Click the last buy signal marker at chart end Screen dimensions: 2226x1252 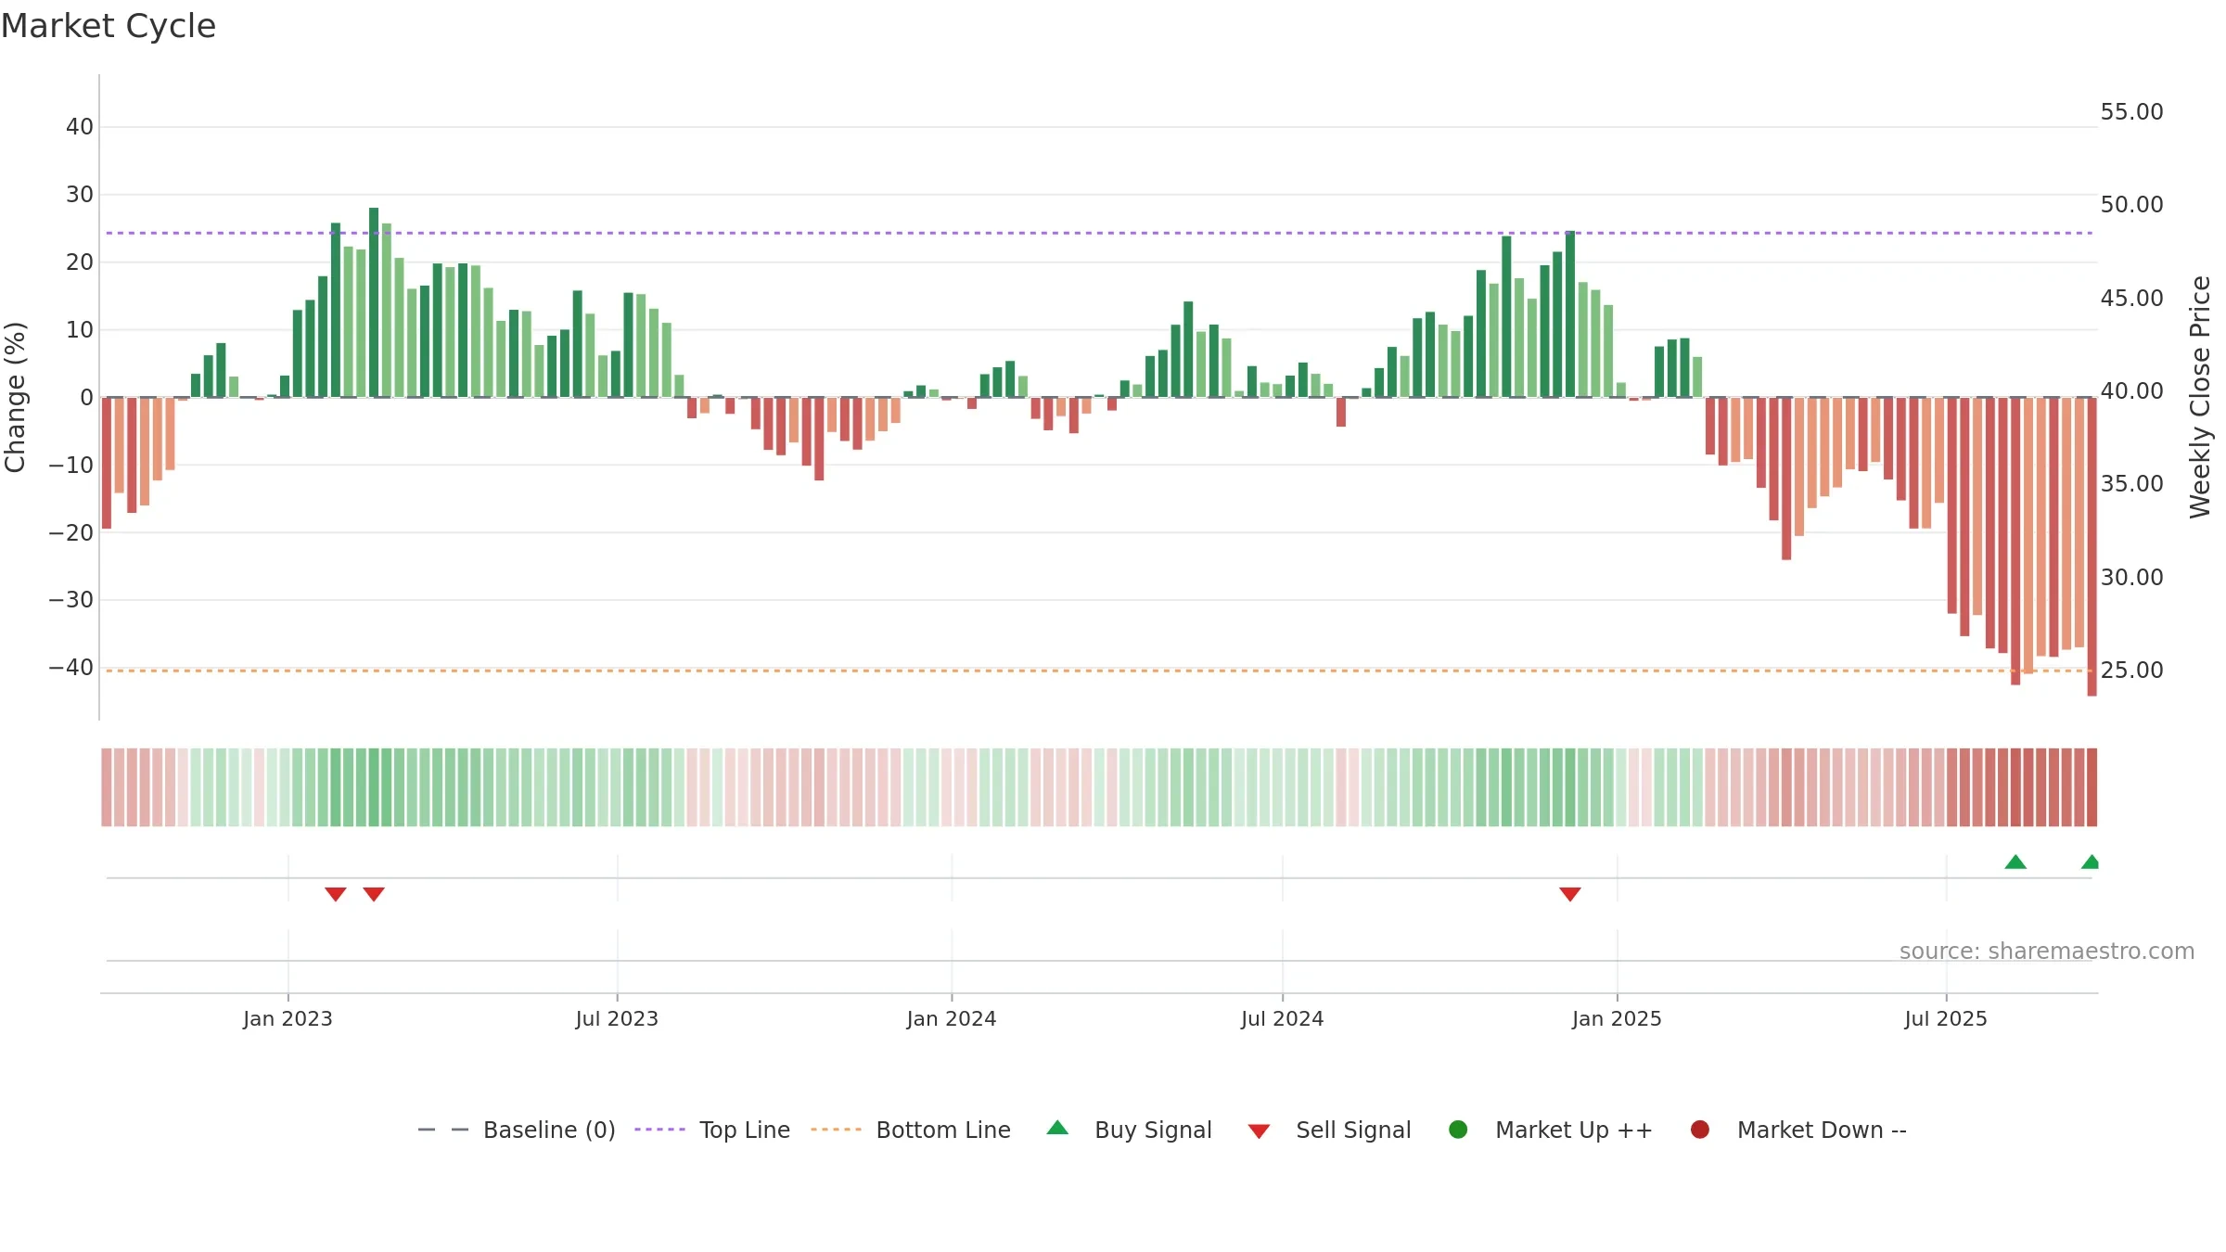2091,862
